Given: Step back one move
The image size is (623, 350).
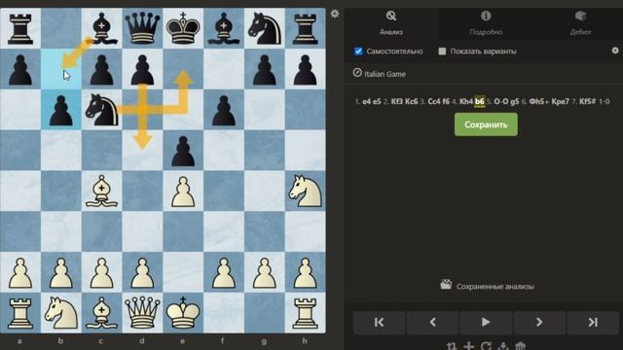Looking at the screenshot, I should (432, 322).
